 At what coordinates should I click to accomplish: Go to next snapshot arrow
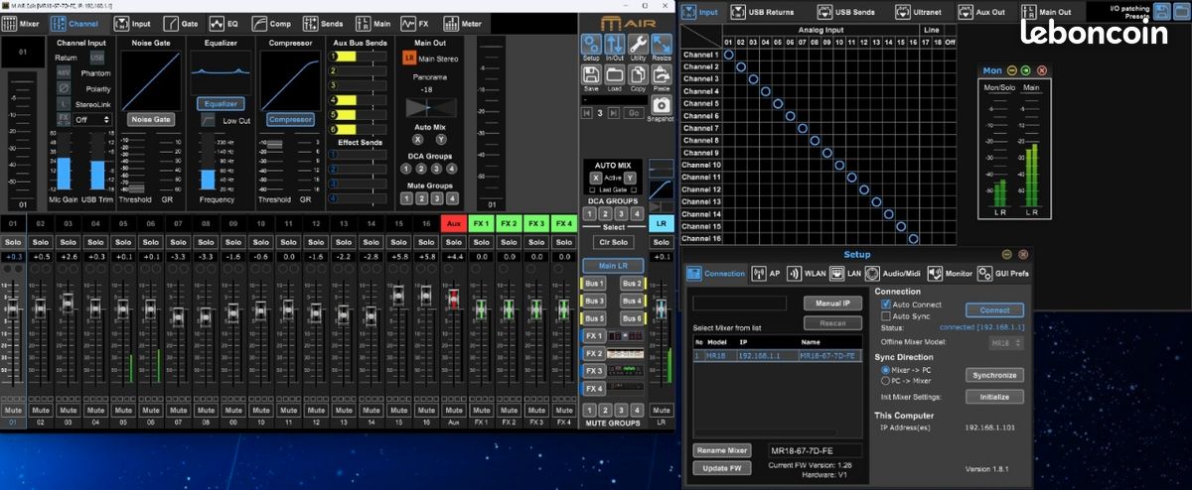click(x=614, y=113)
